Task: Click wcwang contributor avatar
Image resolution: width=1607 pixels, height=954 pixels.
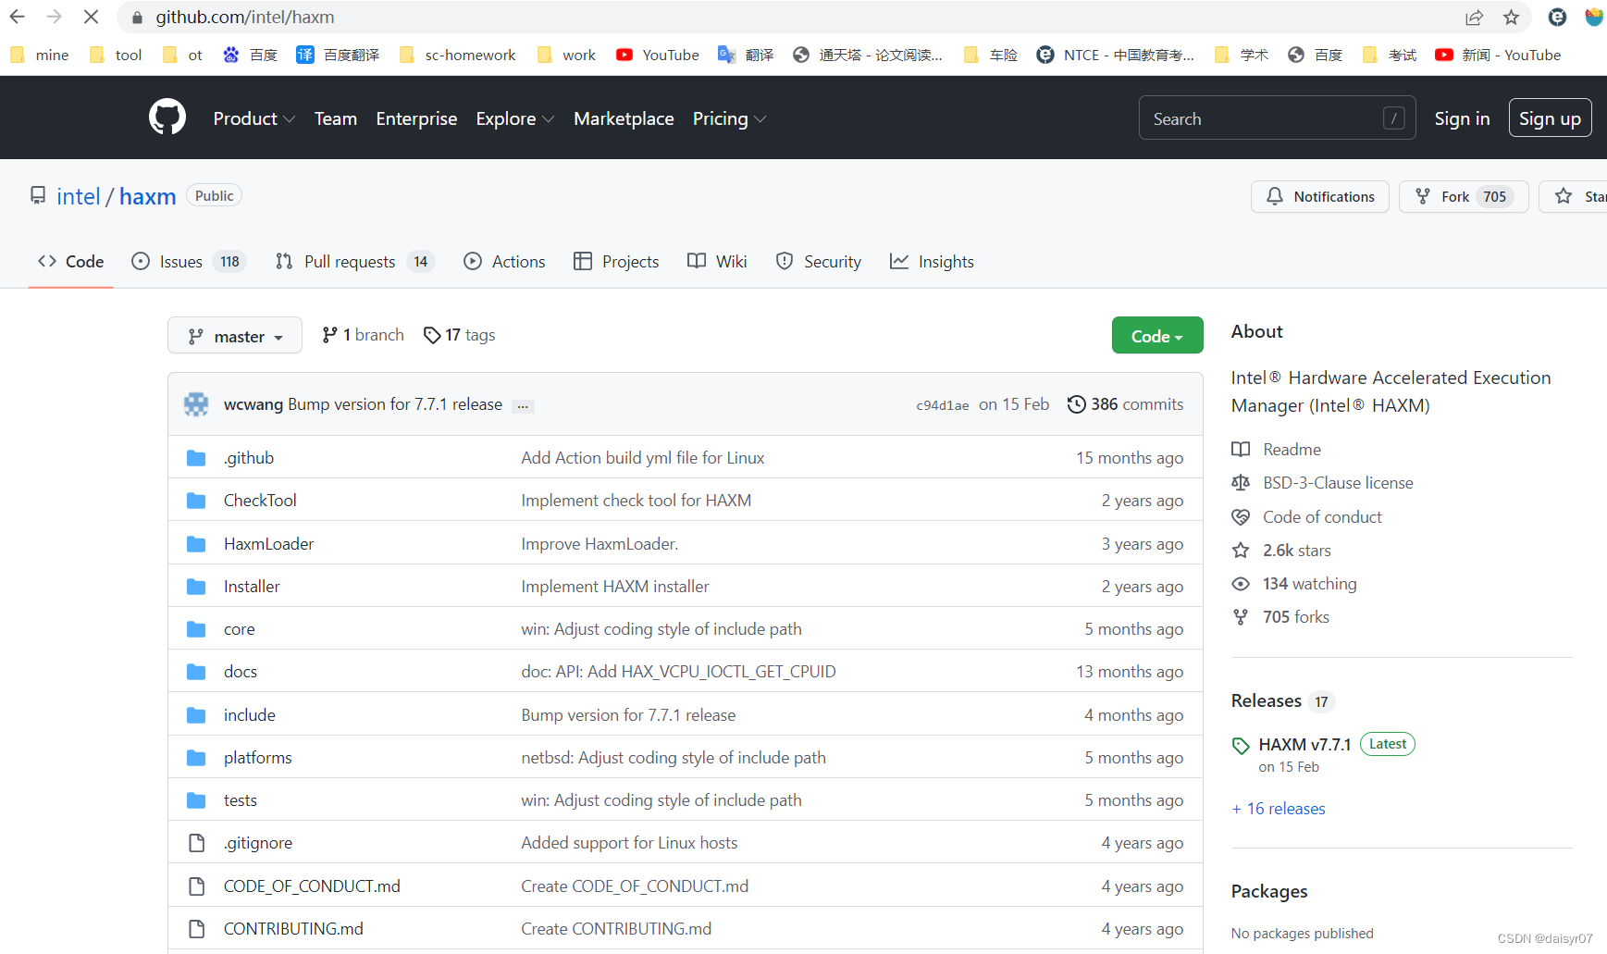Action: tap(196, 404)
